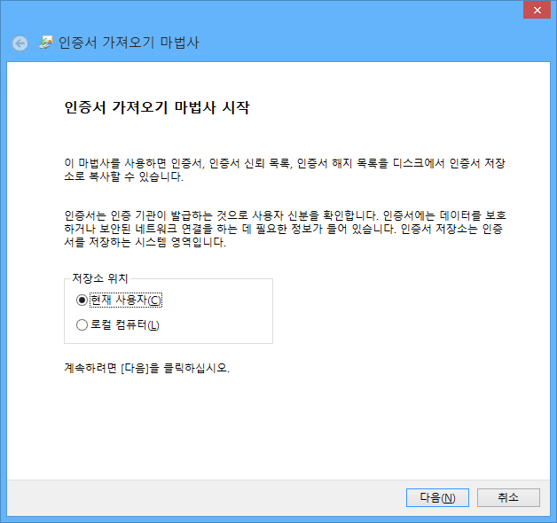
Task: Select the 현재 사용자 radio button
Action: [82, 301]
